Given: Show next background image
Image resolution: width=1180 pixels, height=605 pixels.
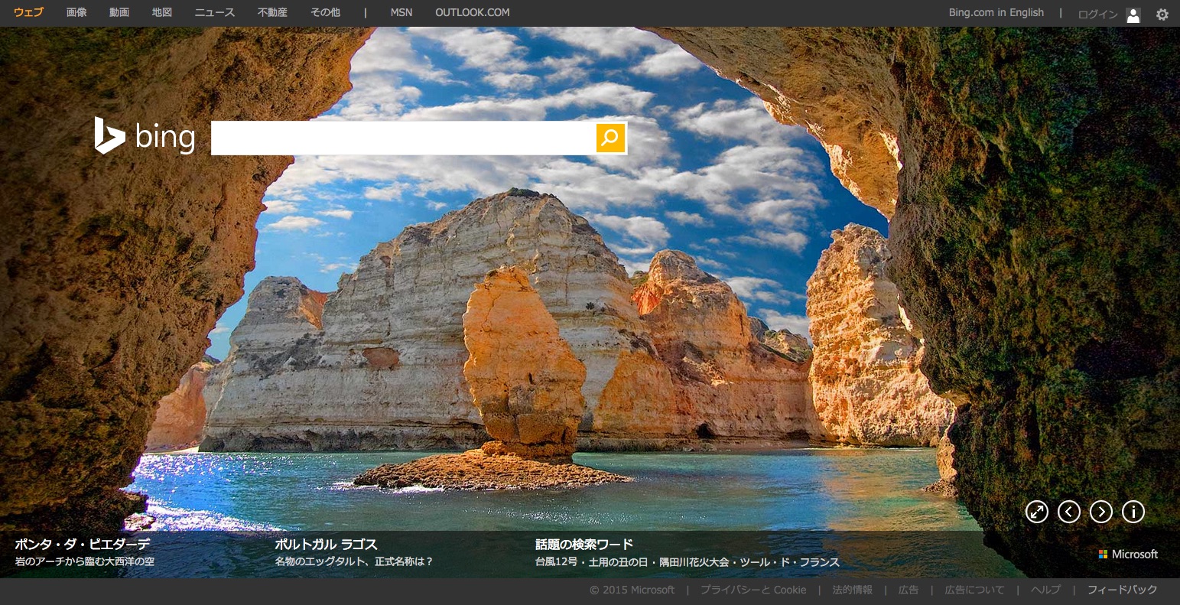Looking at the screenshot, I should click(1100, 512).
